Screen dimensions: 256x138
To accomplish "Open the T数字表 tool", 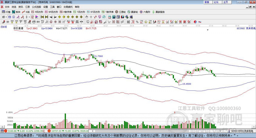I will [107, 12].
